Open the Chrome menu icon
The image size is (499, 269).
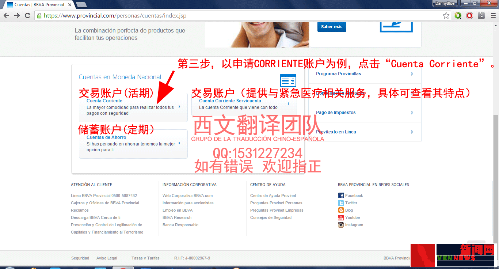(x=492, y=16)
